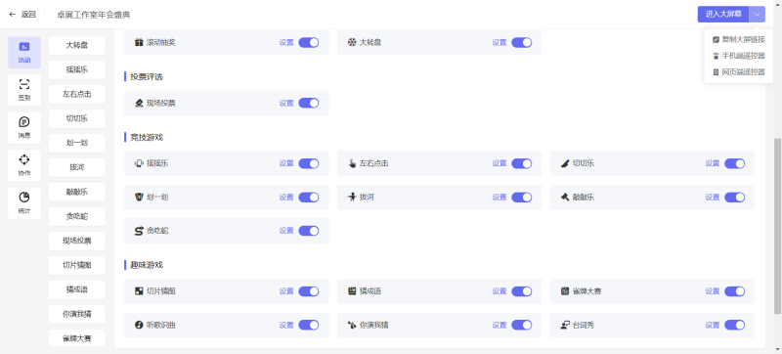Open 设置 link for 雀牌大赛
This screenshot has width=782, height=354.
coord(713,291)
